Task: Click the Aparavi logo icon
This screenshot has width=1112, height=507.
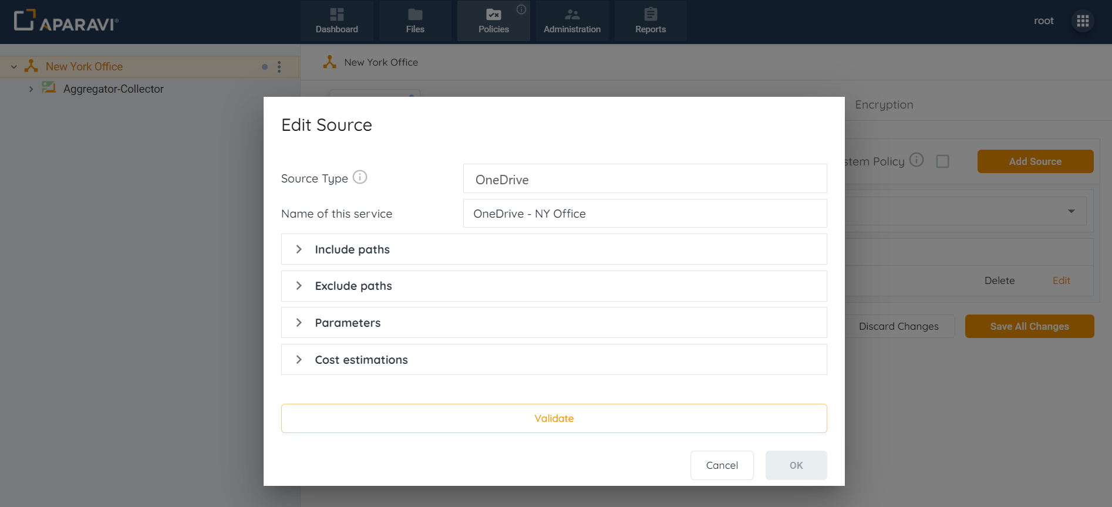Action: (x=25, y=20)
